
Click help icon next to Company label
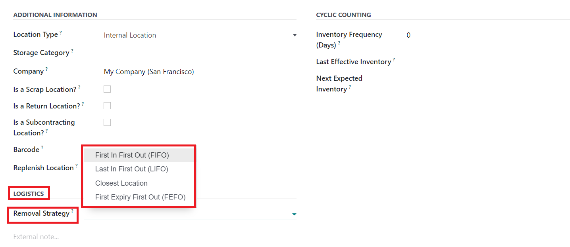[46, 69]
